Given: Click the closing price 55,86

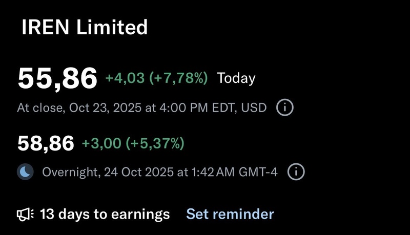Looking at the screenshot, I should pos(57,78).
